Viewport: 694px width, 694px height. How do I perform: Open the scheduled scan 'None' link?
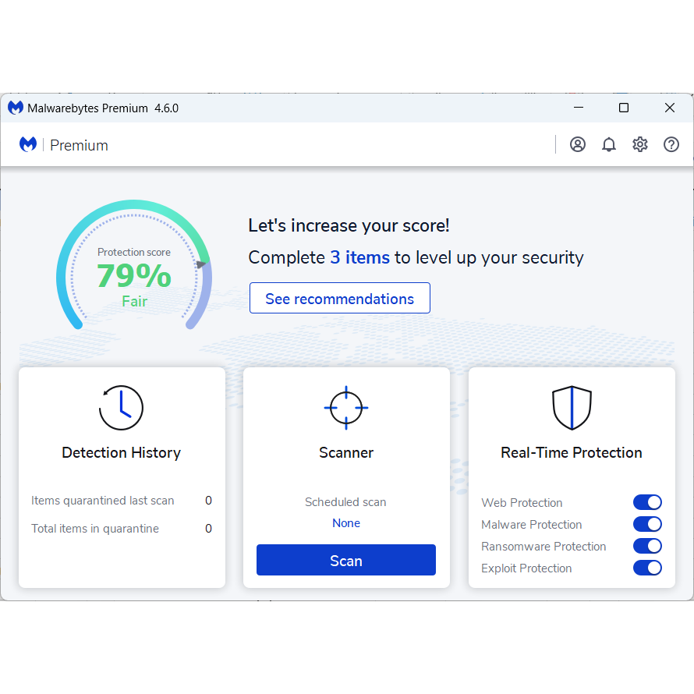click(345, 523)
